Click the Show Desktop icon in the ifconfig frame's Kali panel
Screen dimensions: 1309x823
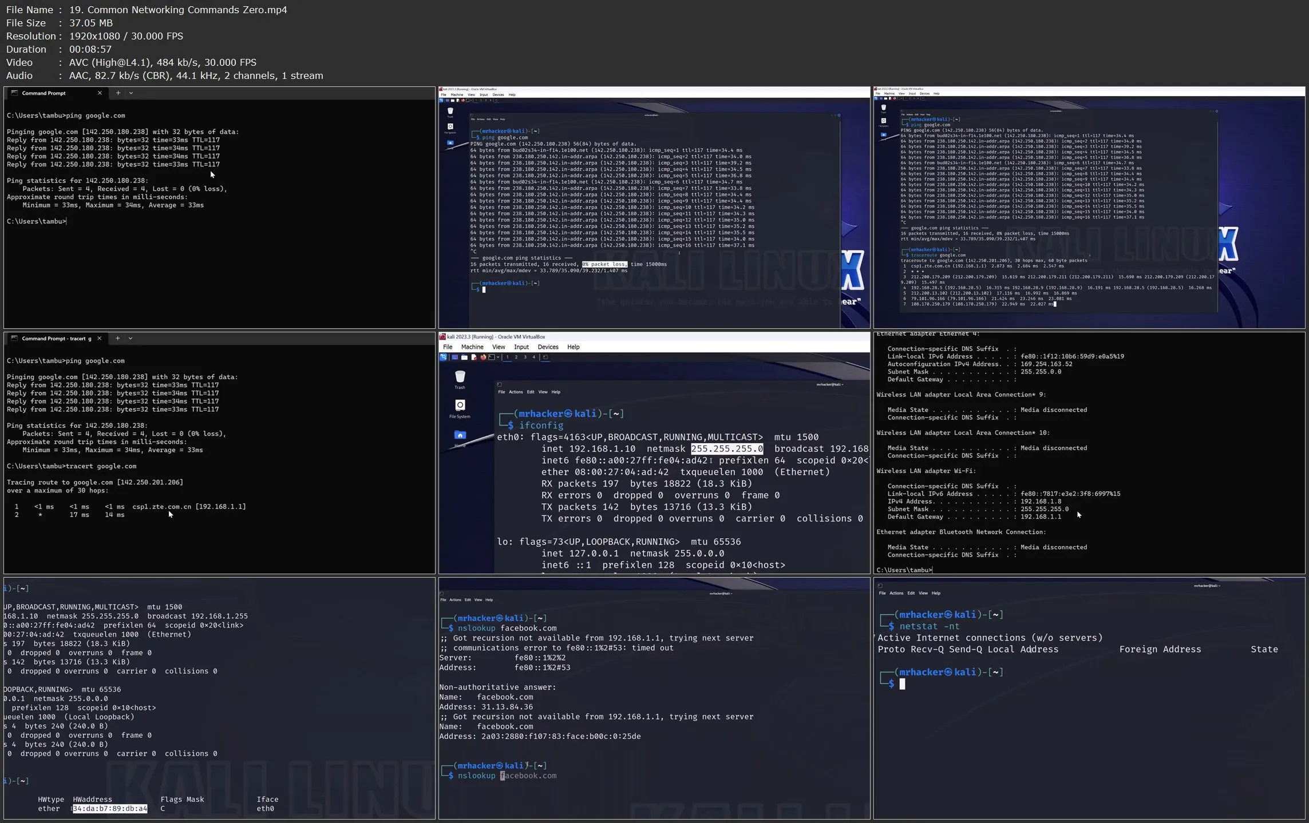tap(455, 357)
